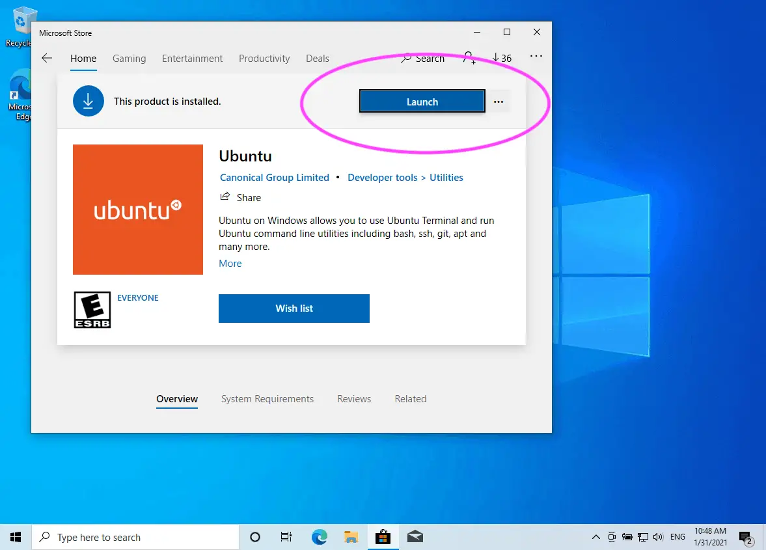Click the battery power tray icon
Viewport: 766px width, 550px height.
point(627,537)
